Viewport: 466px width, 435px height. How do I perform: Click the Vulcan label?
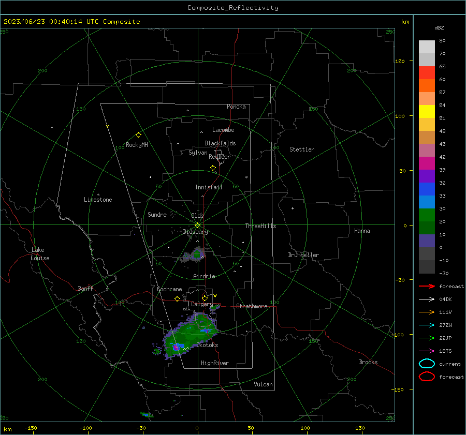pyautogui.click(x=264, y=384)
